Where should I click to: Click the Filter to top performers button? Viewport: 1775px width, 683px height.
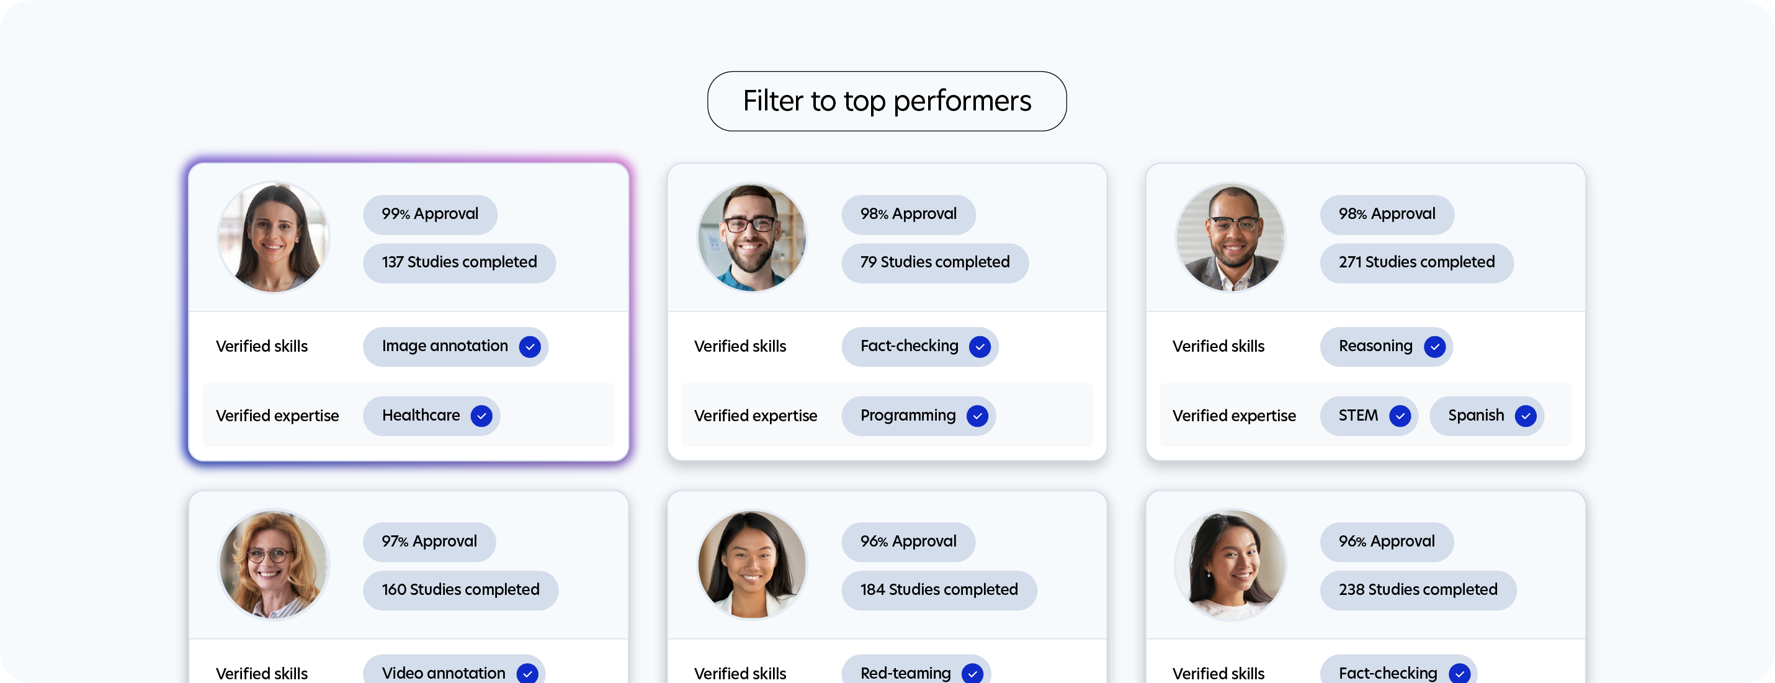point(887,101)
